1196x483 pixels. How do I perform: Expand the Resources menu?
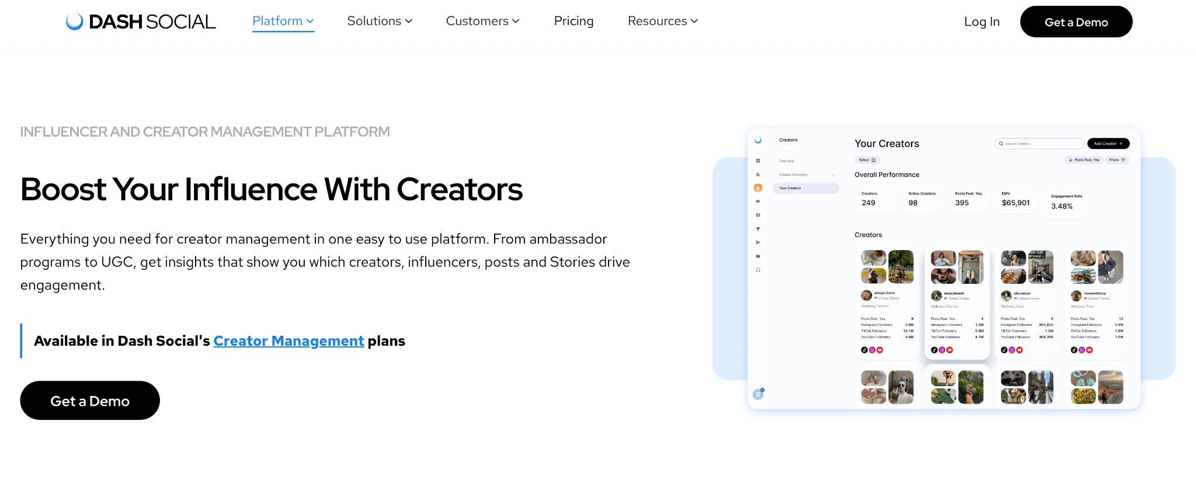click(663, 21)
